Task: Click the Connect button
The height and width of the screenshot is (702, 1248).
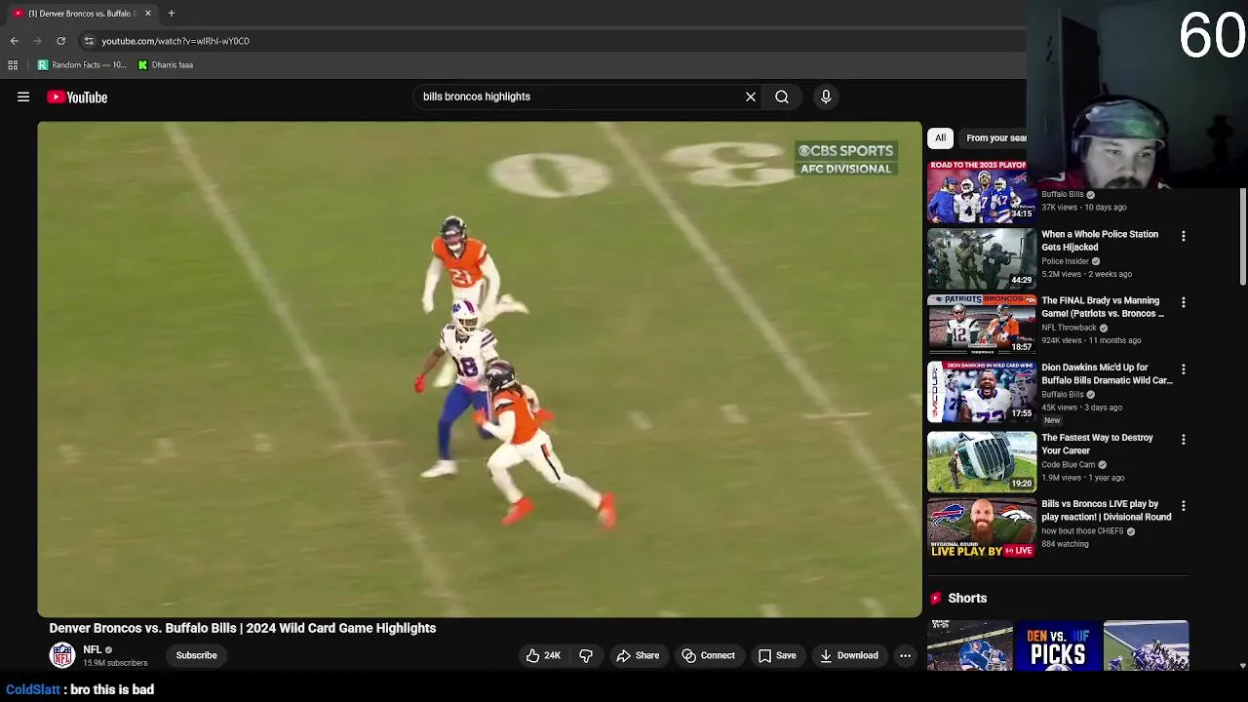Action: 709,655
